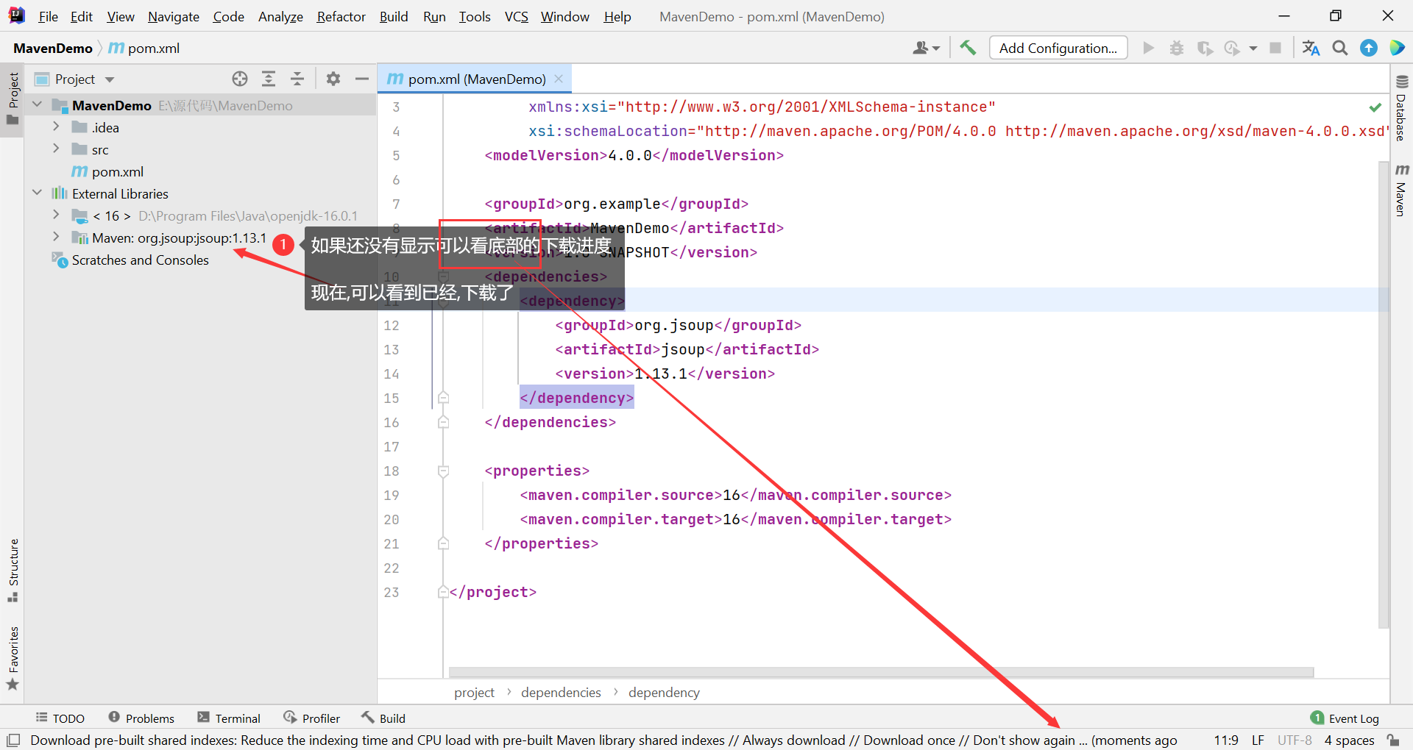Click the project breadcrumb
This screenshot has width=1413, height=750.
coord(474,693)
